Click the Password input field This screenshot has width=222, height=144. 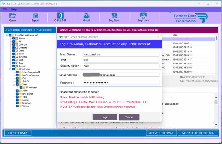[121, 83]
